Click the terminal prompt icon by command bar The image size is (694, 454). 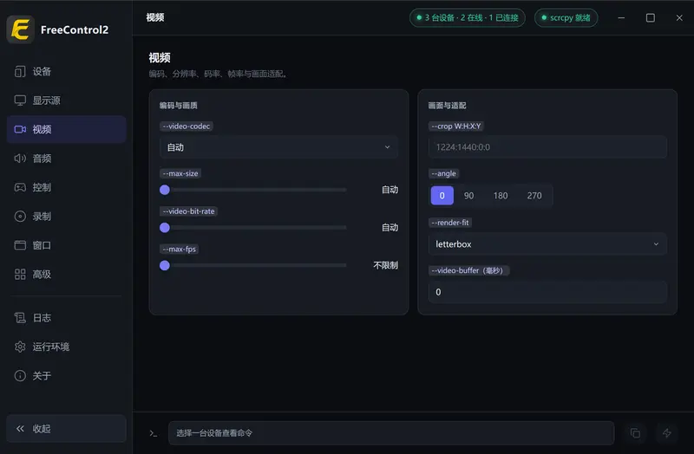click(x=154, y=433)
